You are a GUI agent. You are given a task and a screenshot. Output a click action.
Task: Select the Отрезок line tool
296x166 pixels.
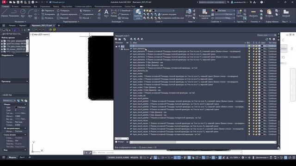4,13
